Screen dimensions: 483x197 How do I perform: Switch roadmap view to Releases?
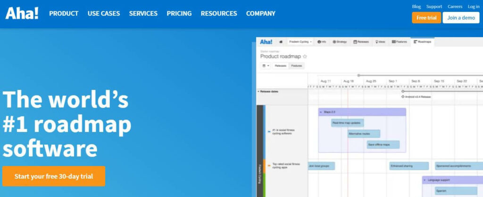point(280,66)
